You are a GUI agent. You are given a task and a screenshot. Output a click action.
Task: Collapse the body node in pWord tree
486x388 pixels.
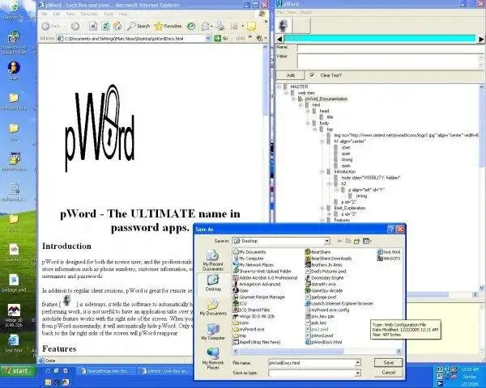[x=308, y=123]
